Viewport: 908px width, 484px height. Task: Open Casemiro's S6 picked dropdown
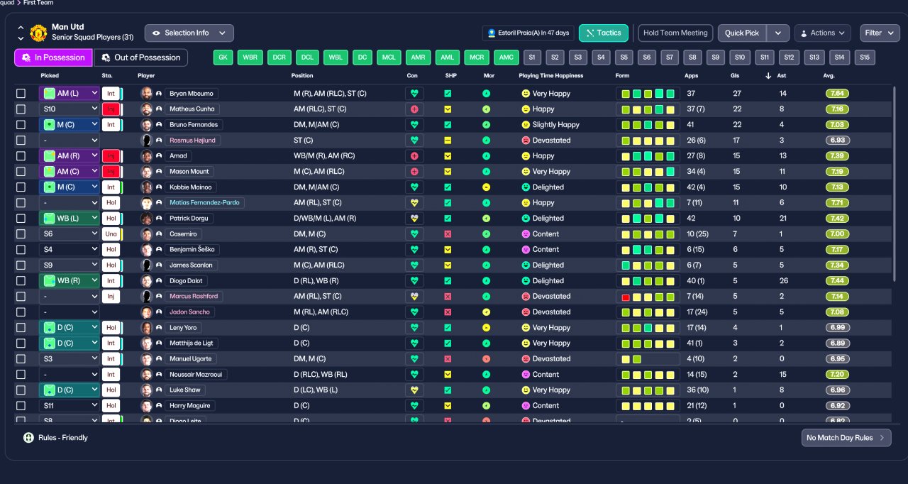(70, 234)
